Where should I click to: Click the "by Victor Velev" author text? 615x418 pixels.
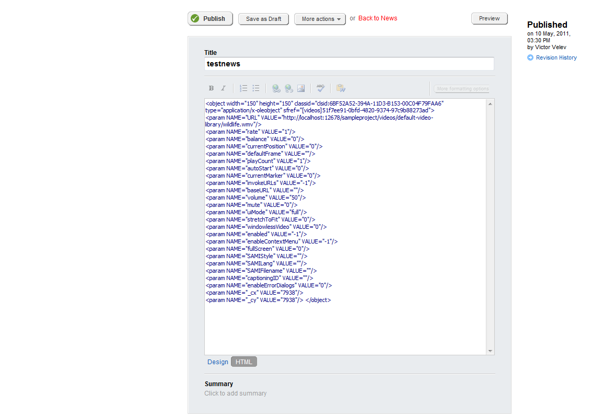click(x=547, y=47)
